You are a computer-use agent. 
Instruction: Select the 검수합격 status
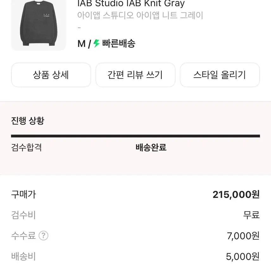27,147
